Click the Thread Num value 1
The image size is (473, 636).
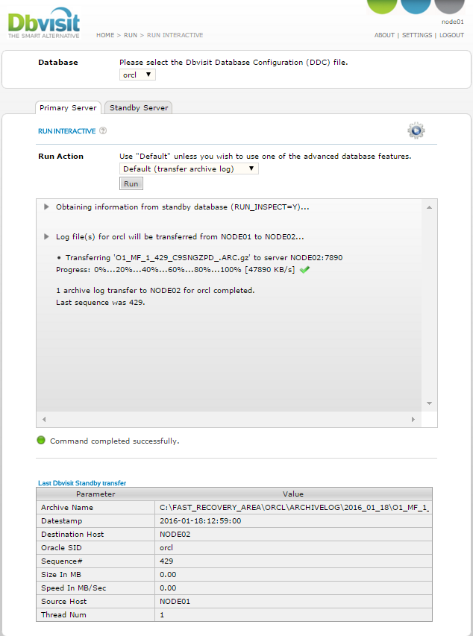coord(162,614)
